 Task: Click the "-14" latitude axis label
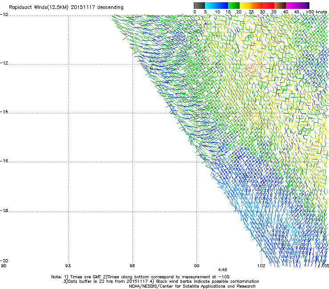pyautogui.click(x=4, y=112)
